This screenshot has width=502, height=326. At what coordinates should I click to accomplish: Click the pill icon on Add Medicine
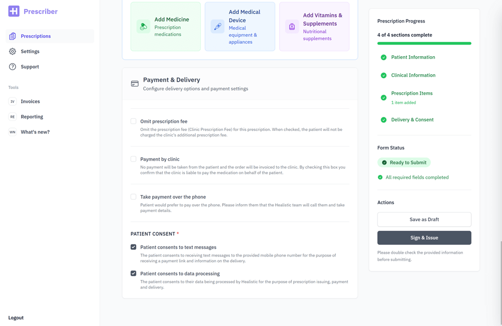point(143,27)
